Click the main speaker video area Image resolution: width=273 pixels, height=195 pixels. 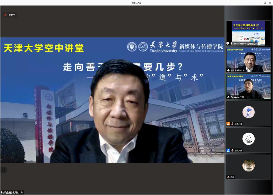[x=112, y=106]
